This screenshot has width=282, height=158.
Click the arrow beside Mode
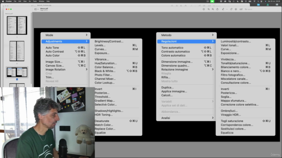point(86,35)
